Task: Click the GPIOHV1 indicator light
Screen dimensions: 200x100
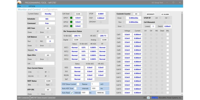Action: (x=101, y=22)
